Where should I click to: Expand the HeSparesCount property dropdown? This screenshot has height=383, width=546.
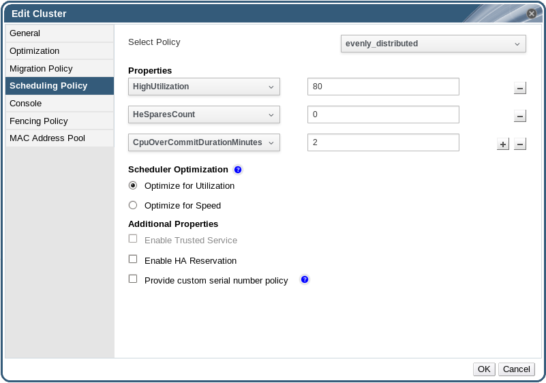coord(204,114)
